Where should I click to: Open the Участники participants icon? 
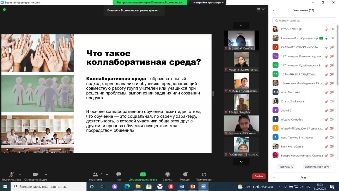point(95,175)
